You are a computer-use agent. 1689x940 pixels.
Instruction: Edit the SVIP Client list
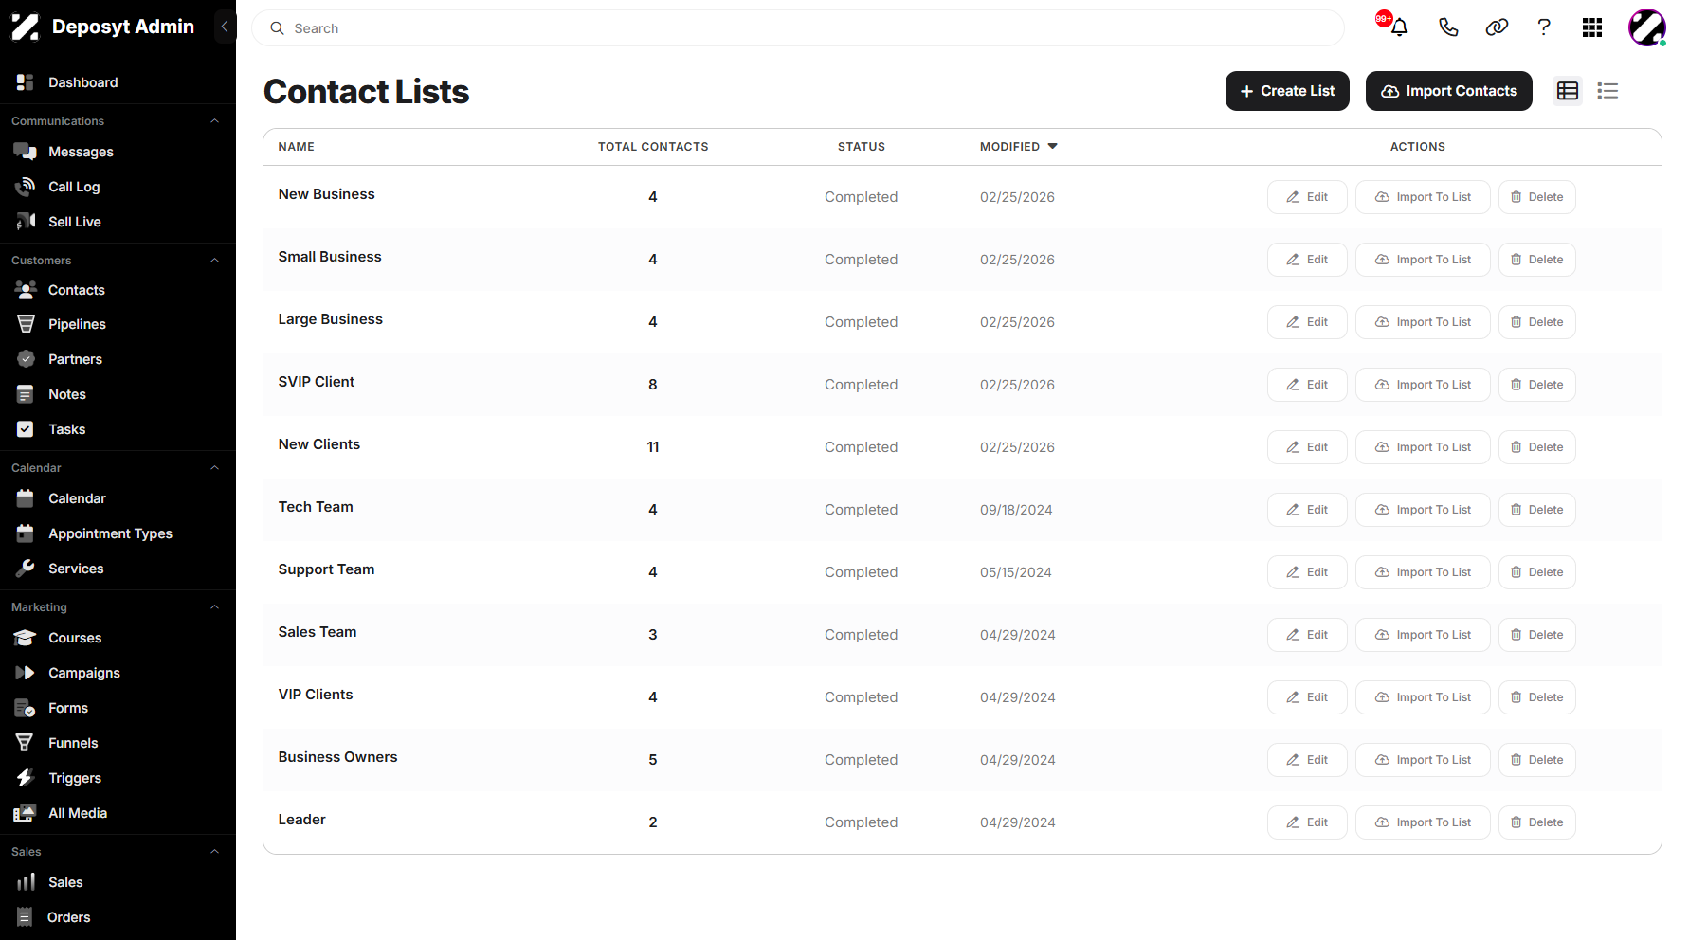tap(1307, 385)
